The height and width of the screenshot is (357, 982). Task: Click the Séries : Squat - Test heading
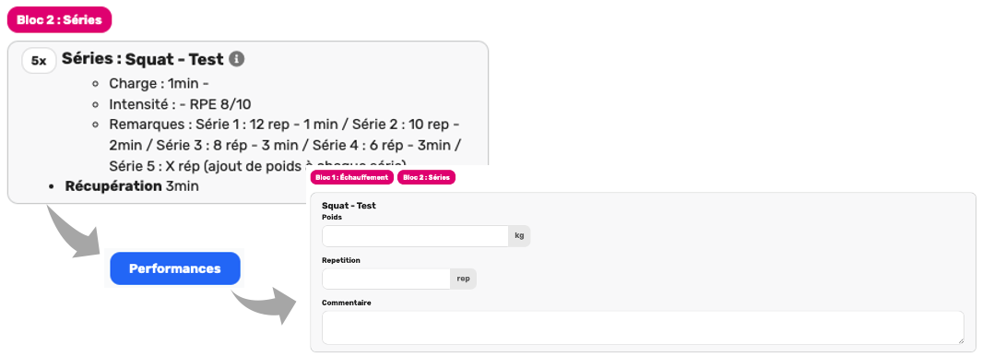pyautogui.click(x=143, y=59)
